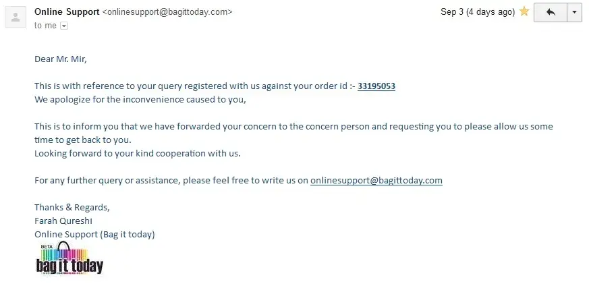
Task: Click the "Dear Mr. Mir," greeting
Action: click(61, 59)
